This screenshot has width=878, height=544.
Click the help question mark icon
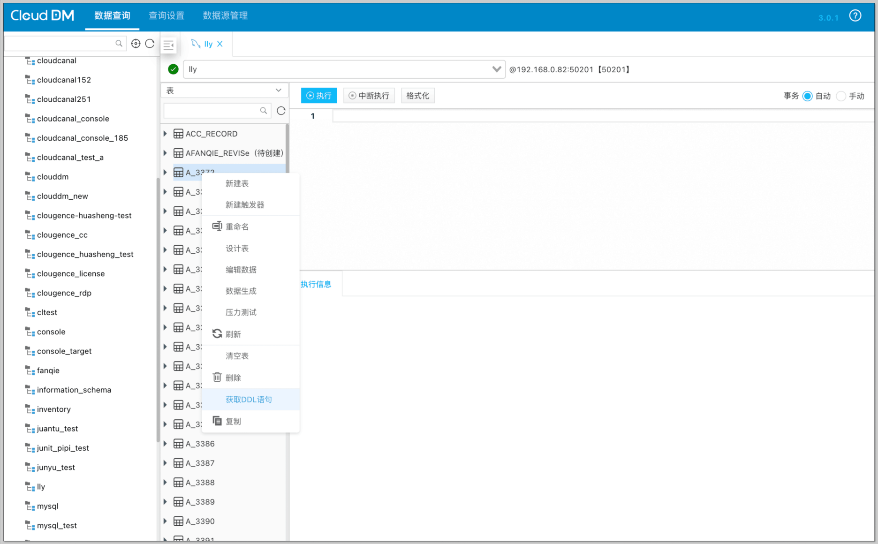(x=855, y=16)
